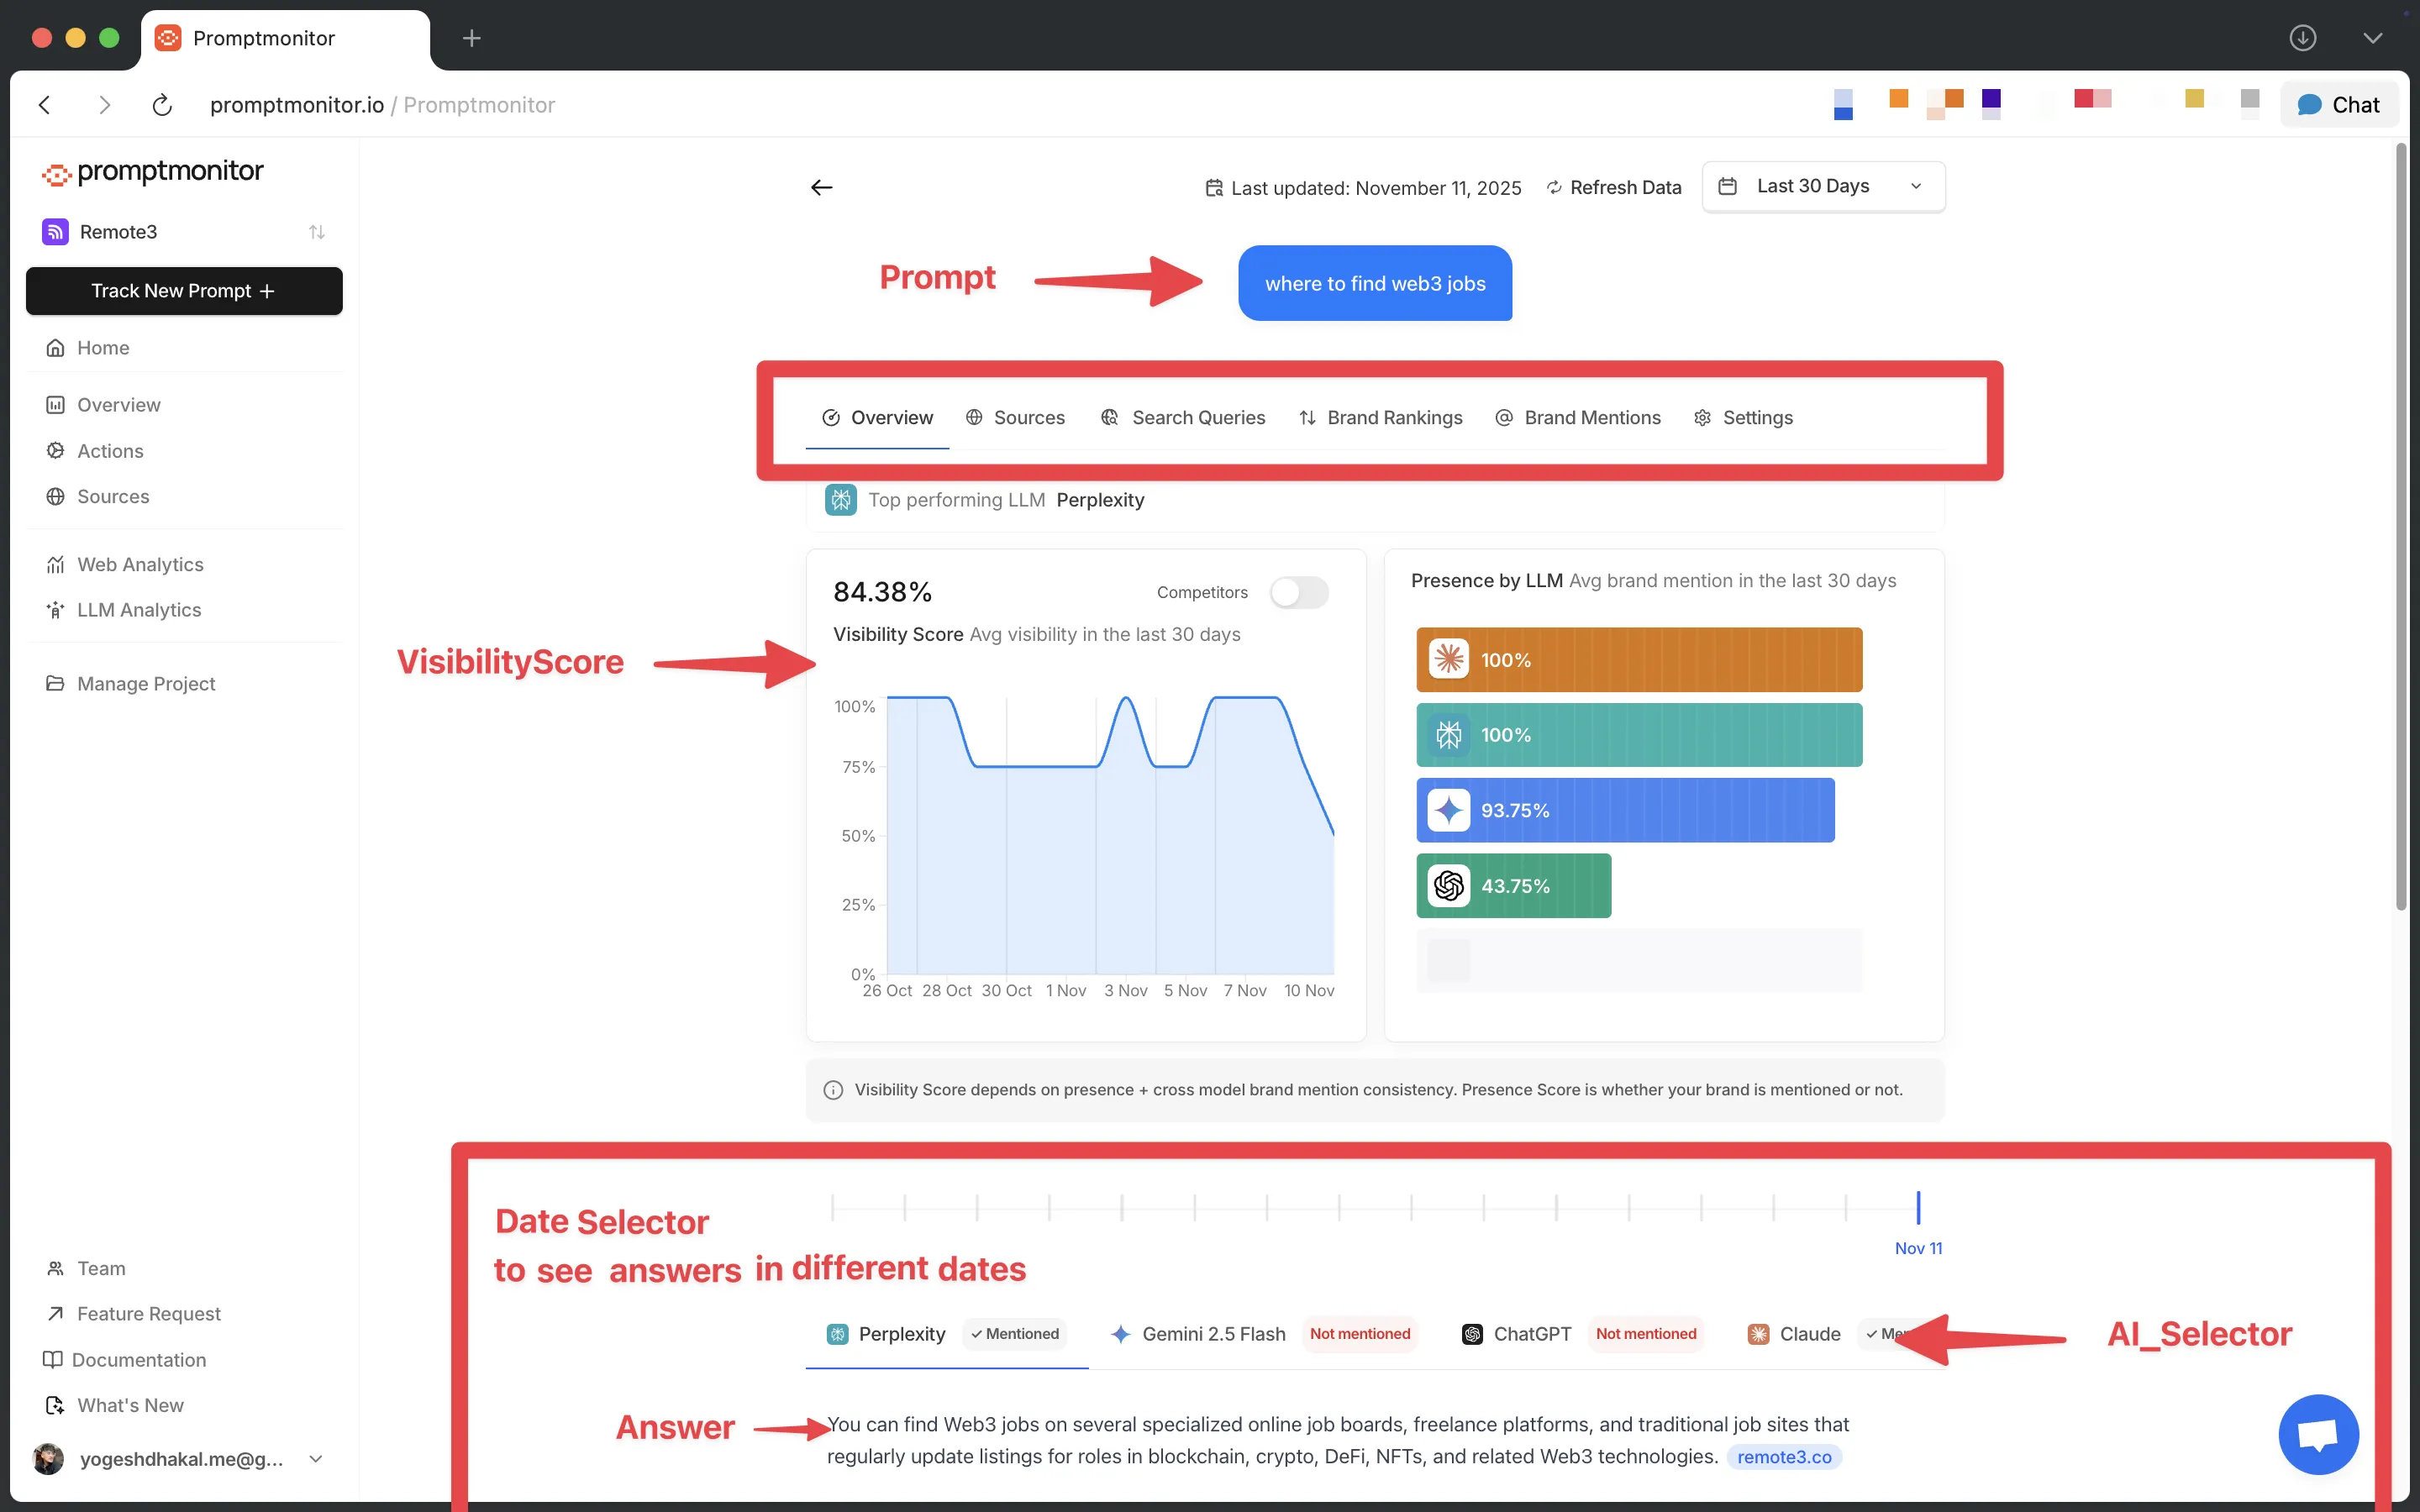Select the Home icon in the sidebar
The width and height of the screenshot is (2420, 1512).
(56, 347)
